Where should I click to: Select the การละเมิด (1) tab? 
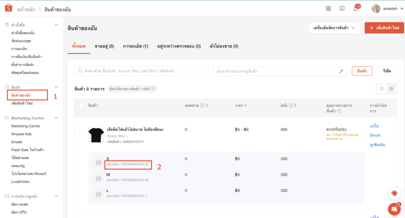point(136,46)
